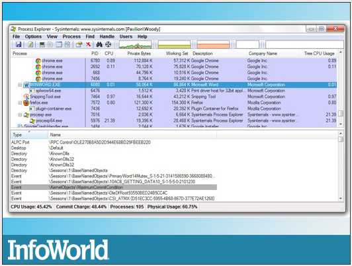The image size is (352, 266).
Task: Open the Process menu
Action: point(71,36)
